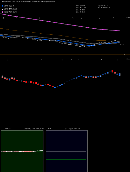Click the MACD panel heading
This screenshot has width=130, height=172.
(8, 129)
